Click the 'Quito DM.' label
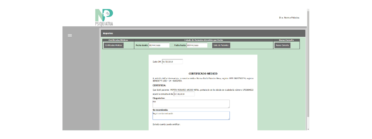Image resolution: width=372 pixels, height=139 pixels. click(157, 62)
